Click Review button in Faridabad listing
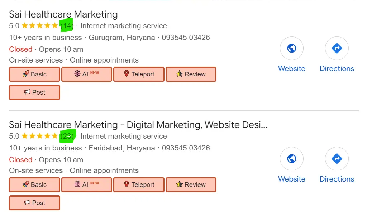This screenshot has height=218, width=367. pos(191,185)
